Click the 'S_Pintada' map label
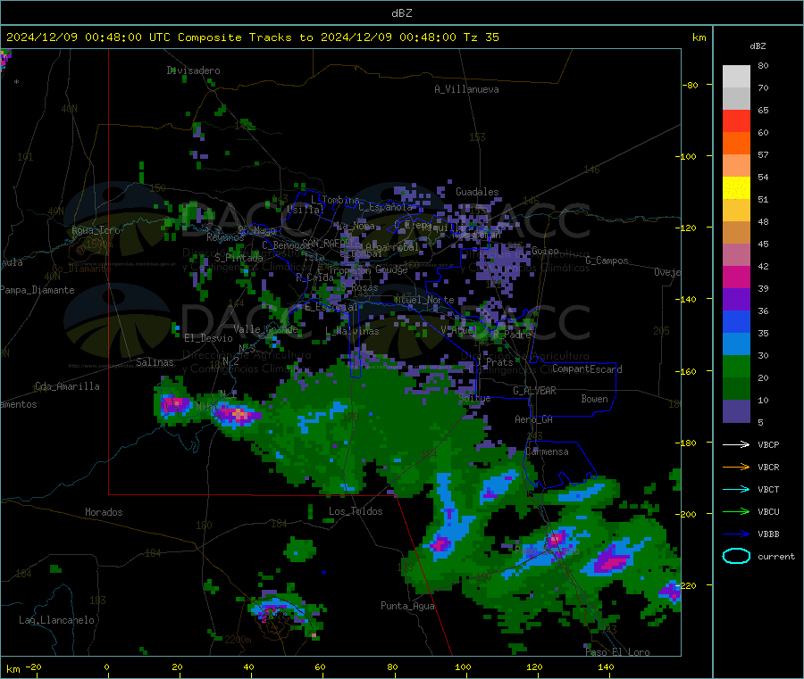Image resolution: width=804 pixels, height=679 pixels. (239, 258)
